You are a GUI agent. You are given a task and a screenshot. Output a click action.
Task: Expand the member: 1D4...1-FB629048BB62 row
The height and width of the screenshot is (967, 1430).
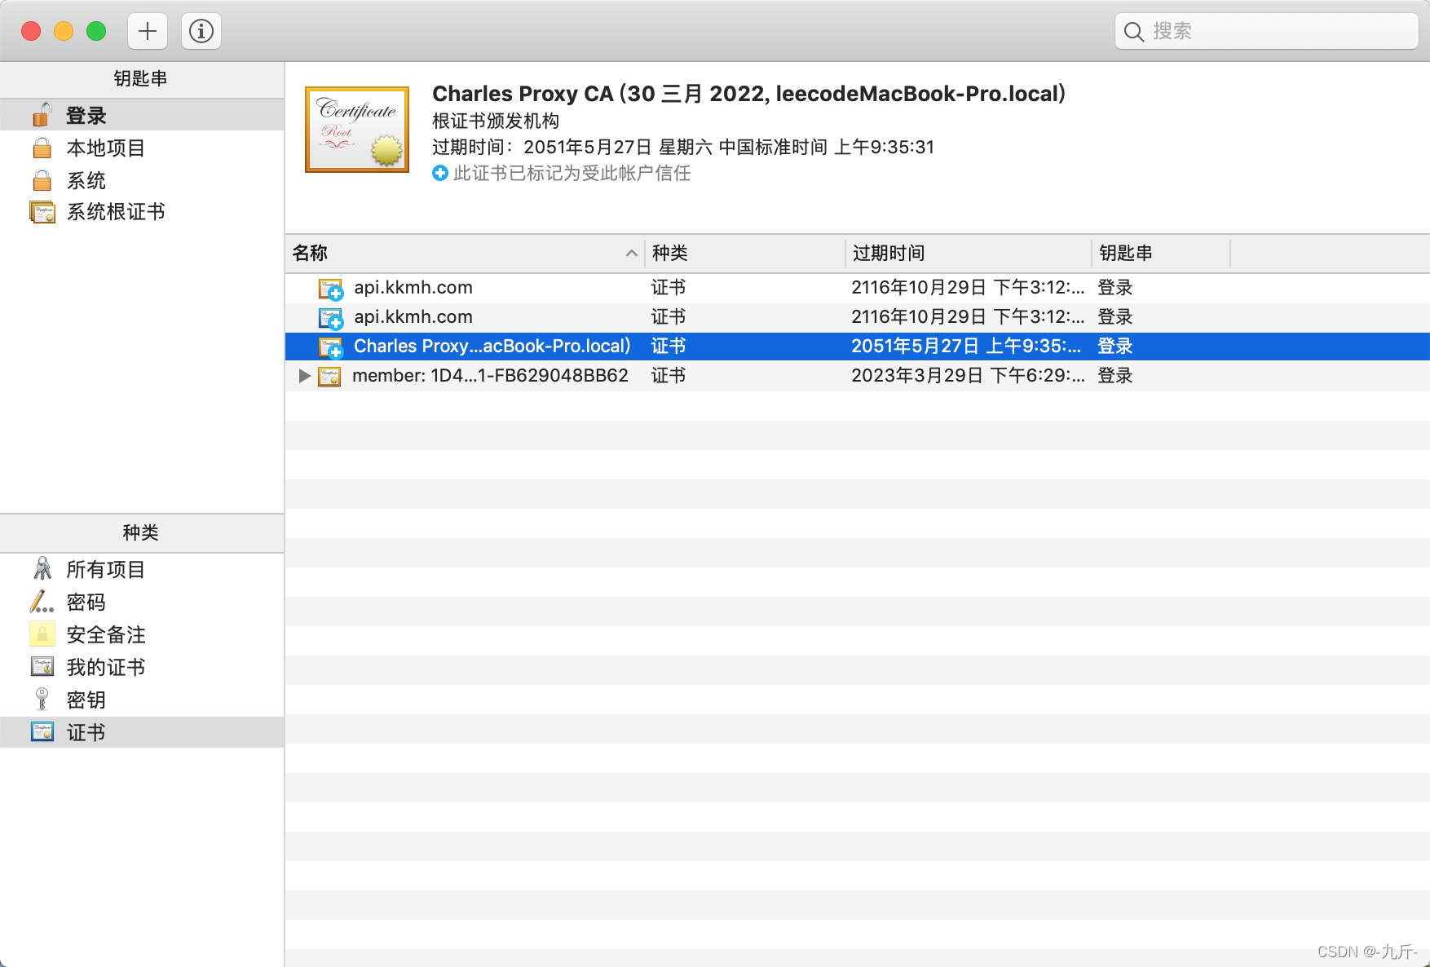(304, 376)
